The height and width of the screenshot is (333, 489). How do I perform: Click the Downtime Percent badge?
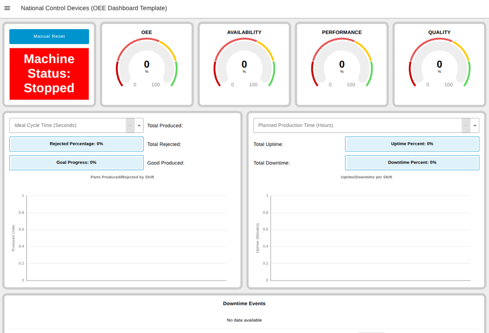click(x=412, y=163)
